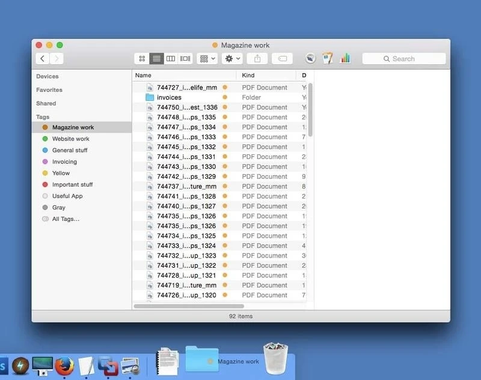Image resolution: width=481 pixels, height=380 pixels.
Task: Select the Website work tag
Action: coord(70,139)
